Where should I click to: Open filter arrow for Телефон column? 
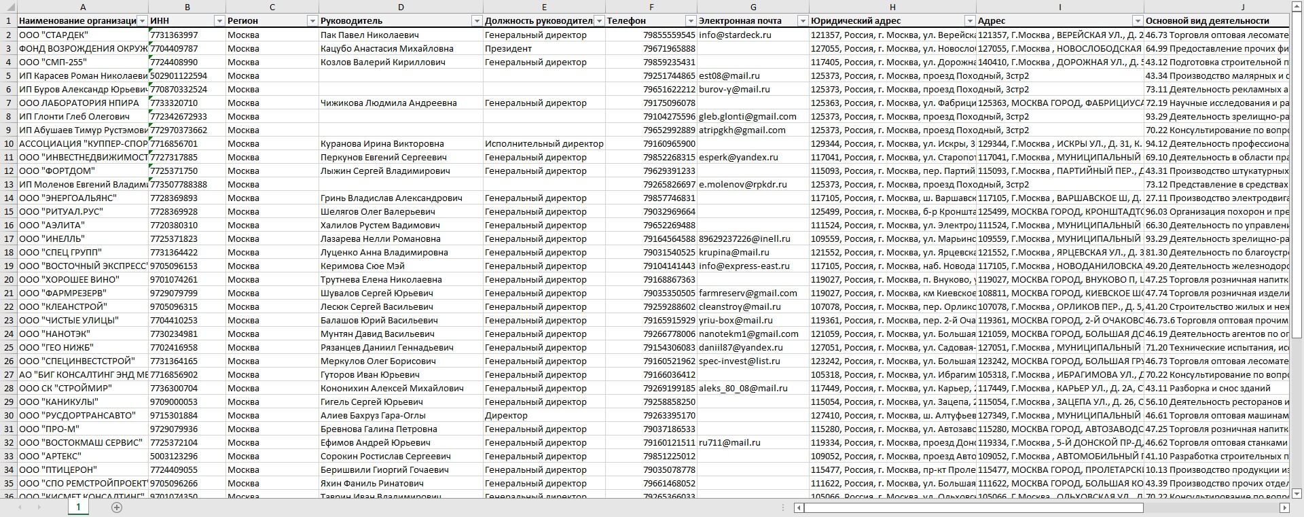[x=691, y=21]
